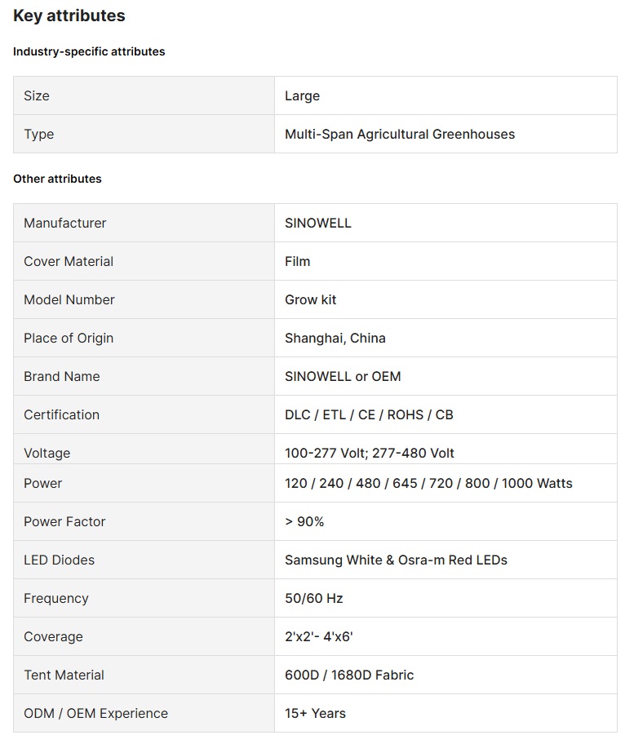Click the Other attributes subheading
The height and width of the screenshot is (744, 625).
tap(57, 179)
